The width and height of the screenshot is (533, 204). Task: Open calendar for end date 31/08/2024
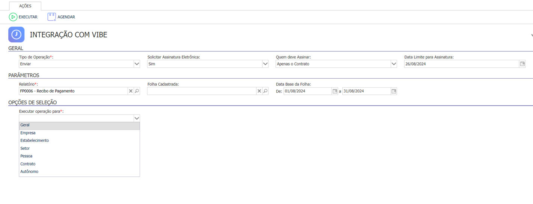pos(394,91)
